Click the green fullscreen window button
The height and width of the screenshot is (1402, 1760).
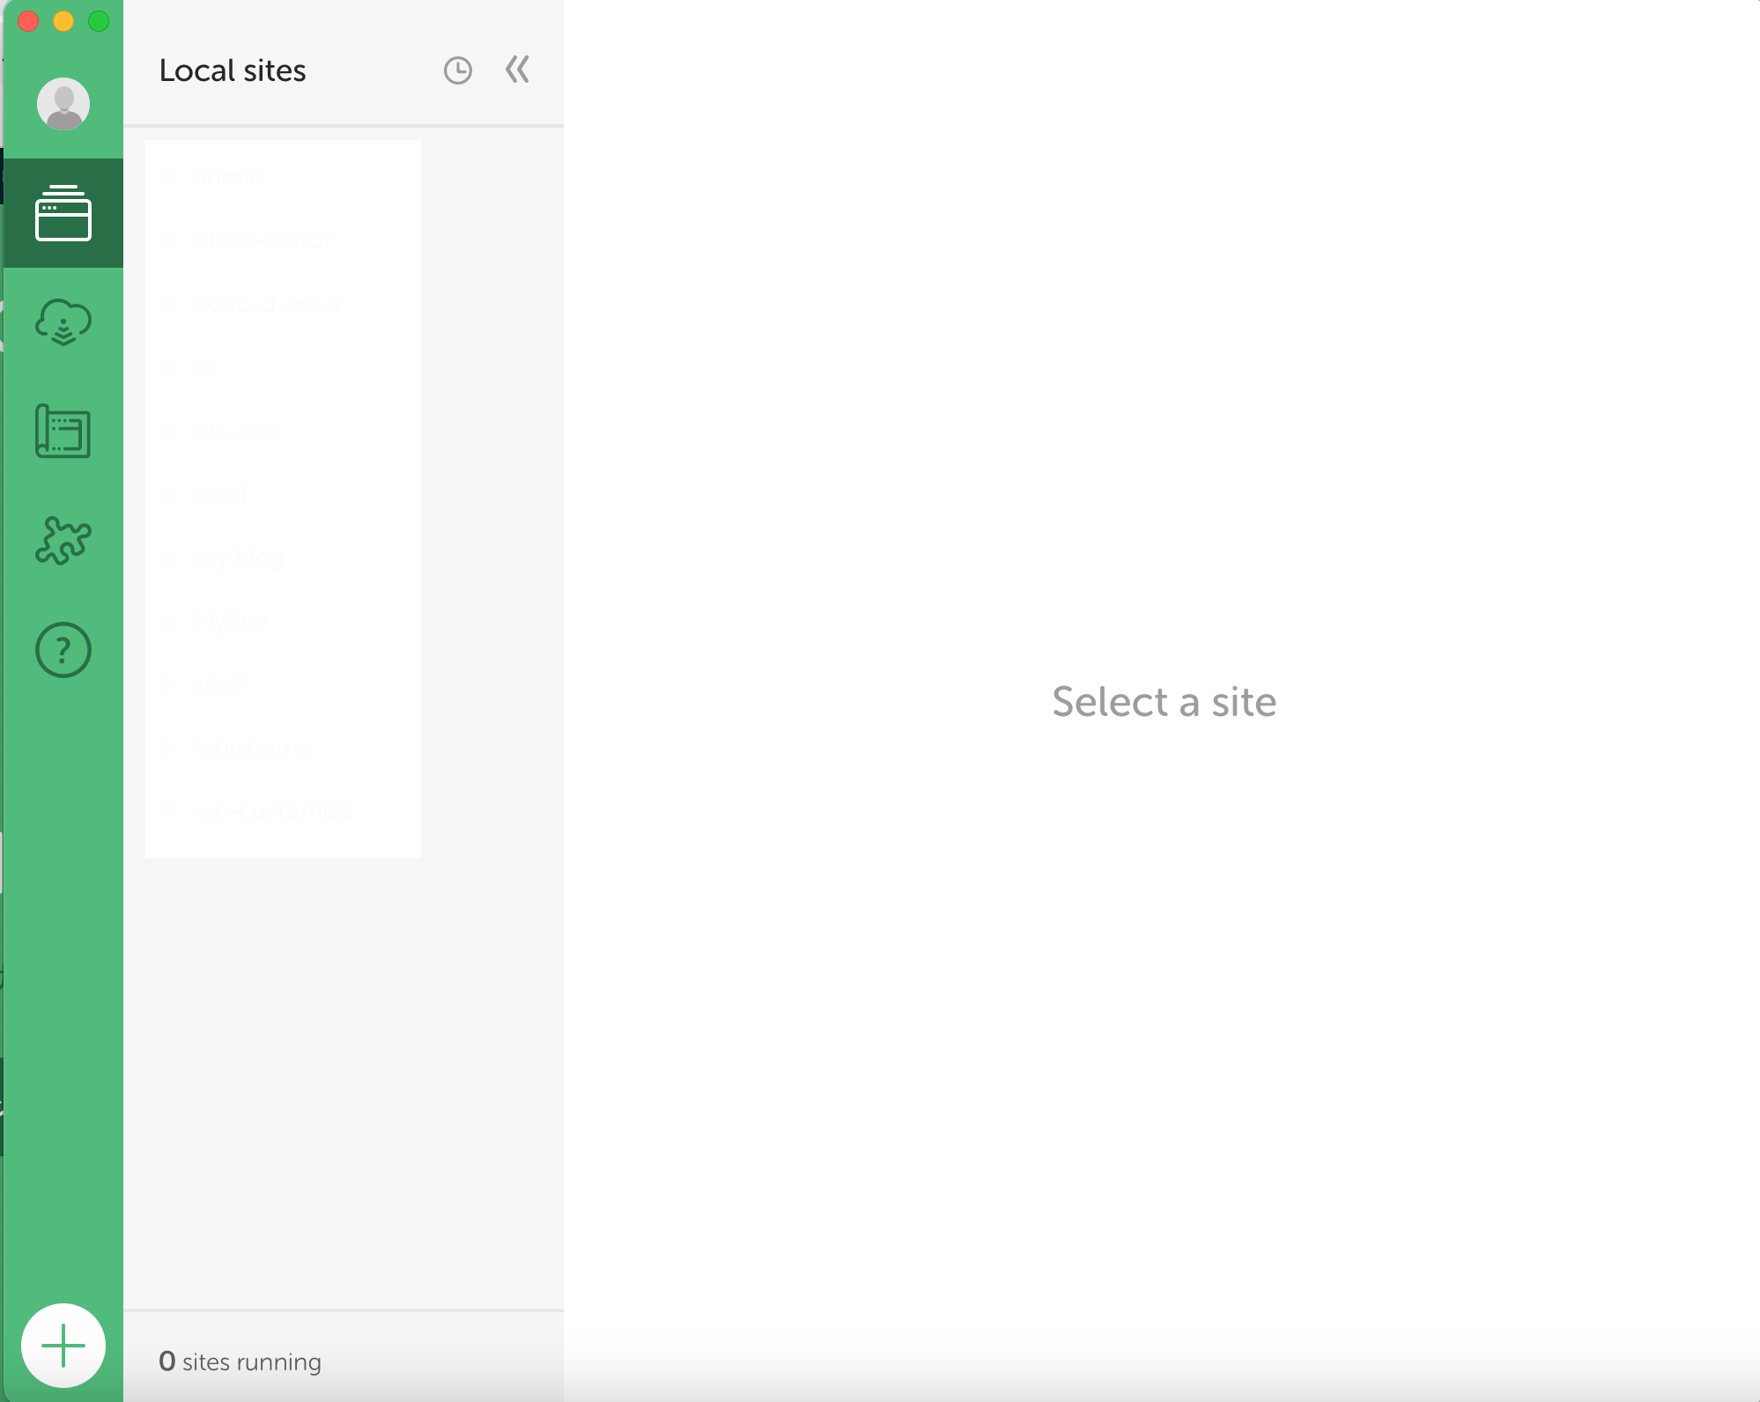[99, 21]
